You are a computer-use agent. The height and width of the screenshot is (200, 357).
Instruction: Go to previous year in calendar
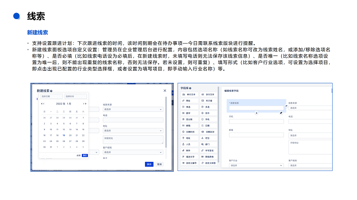42,104
